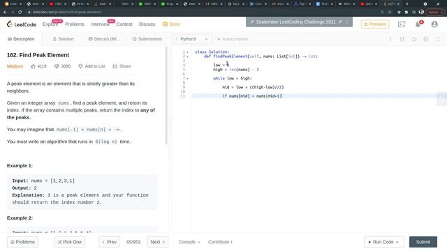Open a new browser tab
This screenshot has height=251, width=447.
[406, 4]
